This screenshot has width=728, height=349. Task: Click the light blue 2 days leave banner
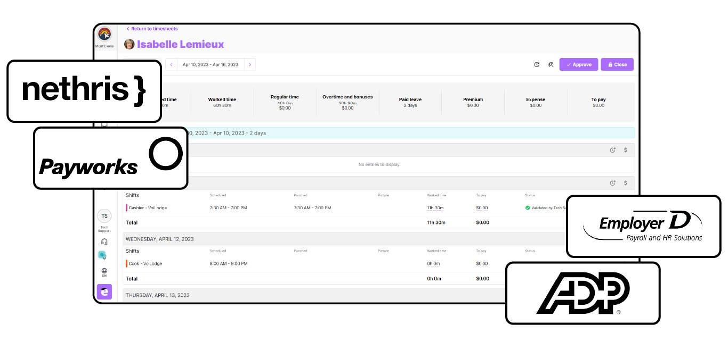point(379,133)
